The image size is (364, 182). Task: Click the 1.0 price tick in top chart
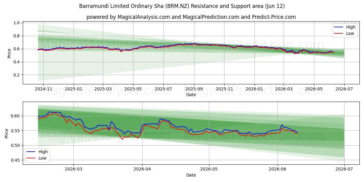click(x=17, y=23)
